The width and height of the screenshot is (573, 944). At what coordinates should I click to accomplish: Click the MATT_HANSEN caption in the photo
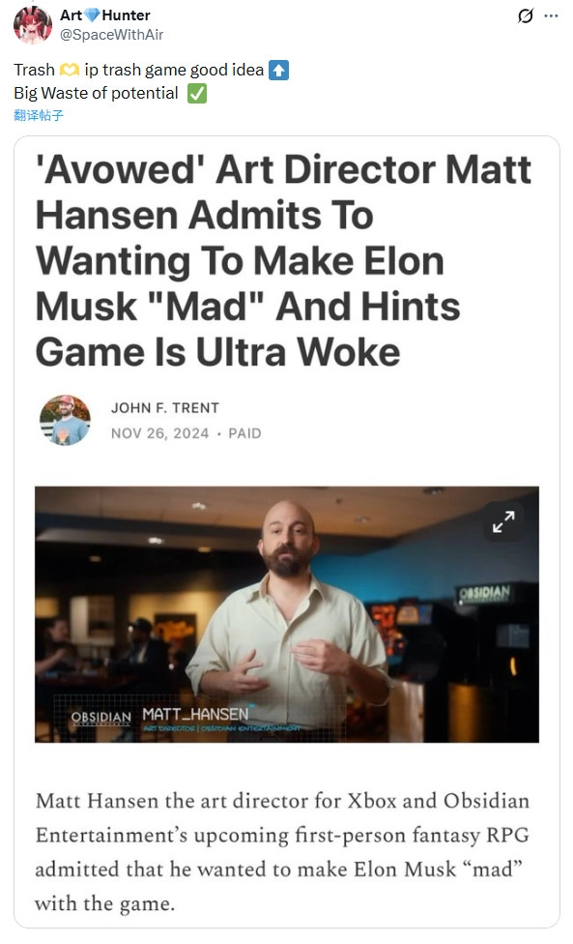[195, 715]
